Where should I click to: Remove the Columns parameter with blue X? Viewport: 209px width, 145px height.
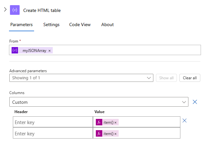(x=195, y=102)
